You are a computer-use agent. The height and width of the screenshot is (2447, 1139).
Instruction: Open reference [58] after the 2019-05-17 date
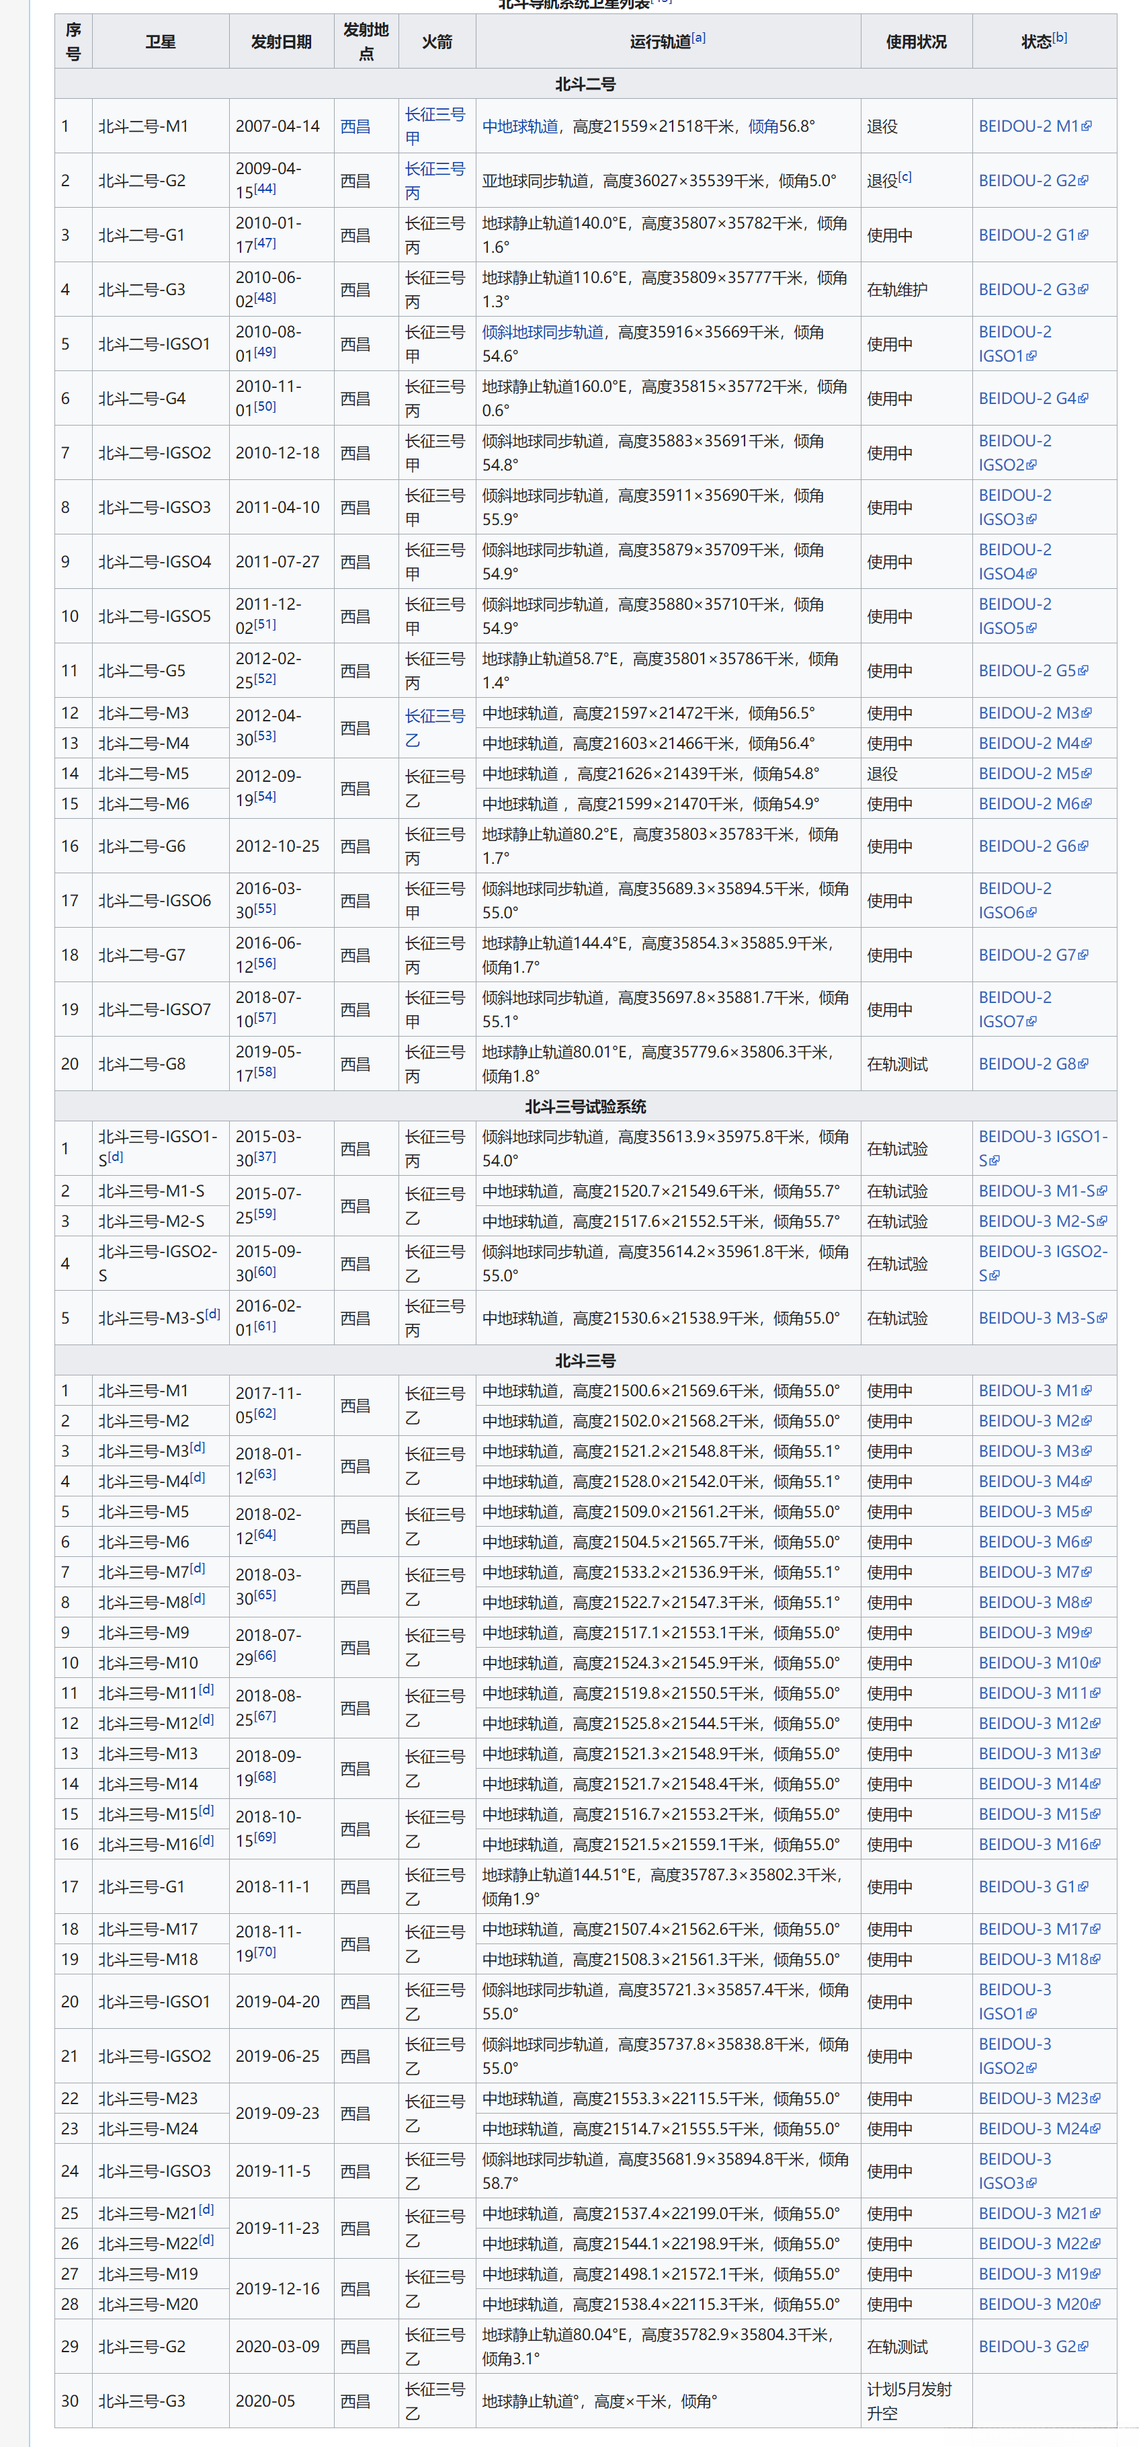tap(265, 1072)
